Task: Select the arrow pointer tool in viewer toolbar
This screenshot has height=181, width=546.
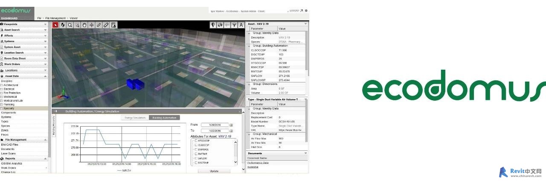Action: [x=55, y=25]
